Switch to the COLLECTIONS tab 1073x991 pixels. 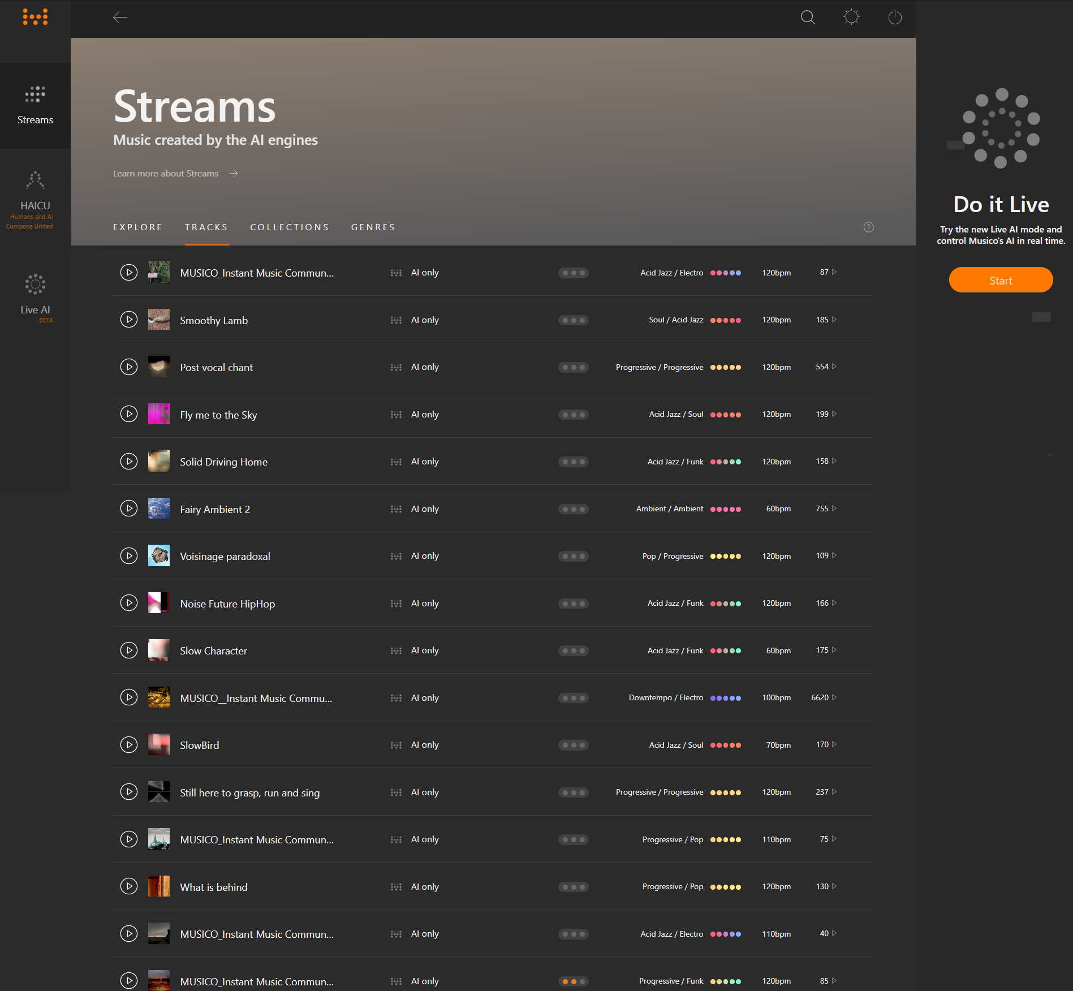coord(289,227)
